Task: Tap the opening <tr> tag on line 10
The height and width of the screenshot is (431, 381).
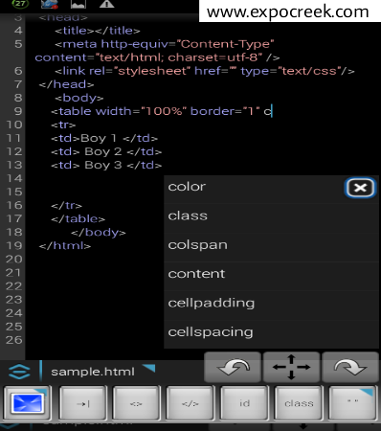Action: [63, 125]
